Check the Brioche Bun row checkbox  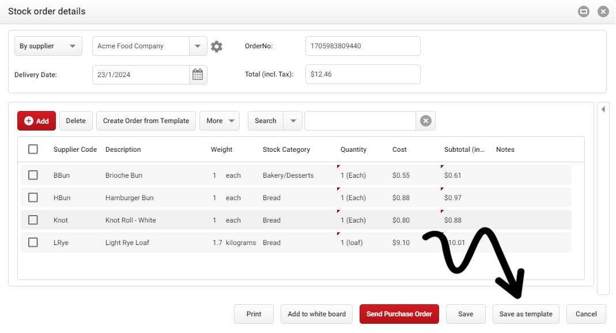tap(33, 175)
